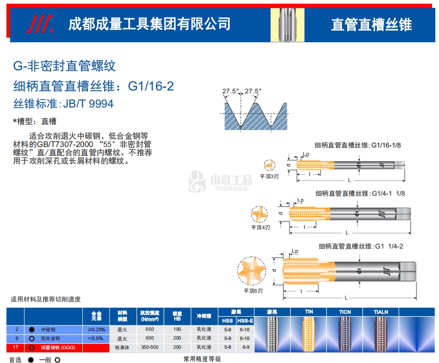The height and width of the screenshot is (363, 439).
Task: Click the hollow ring after 一般 legend
Action: tap(57, 360)
